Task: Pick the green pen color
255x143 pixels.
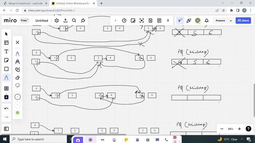Action: [x=18, y=113]
